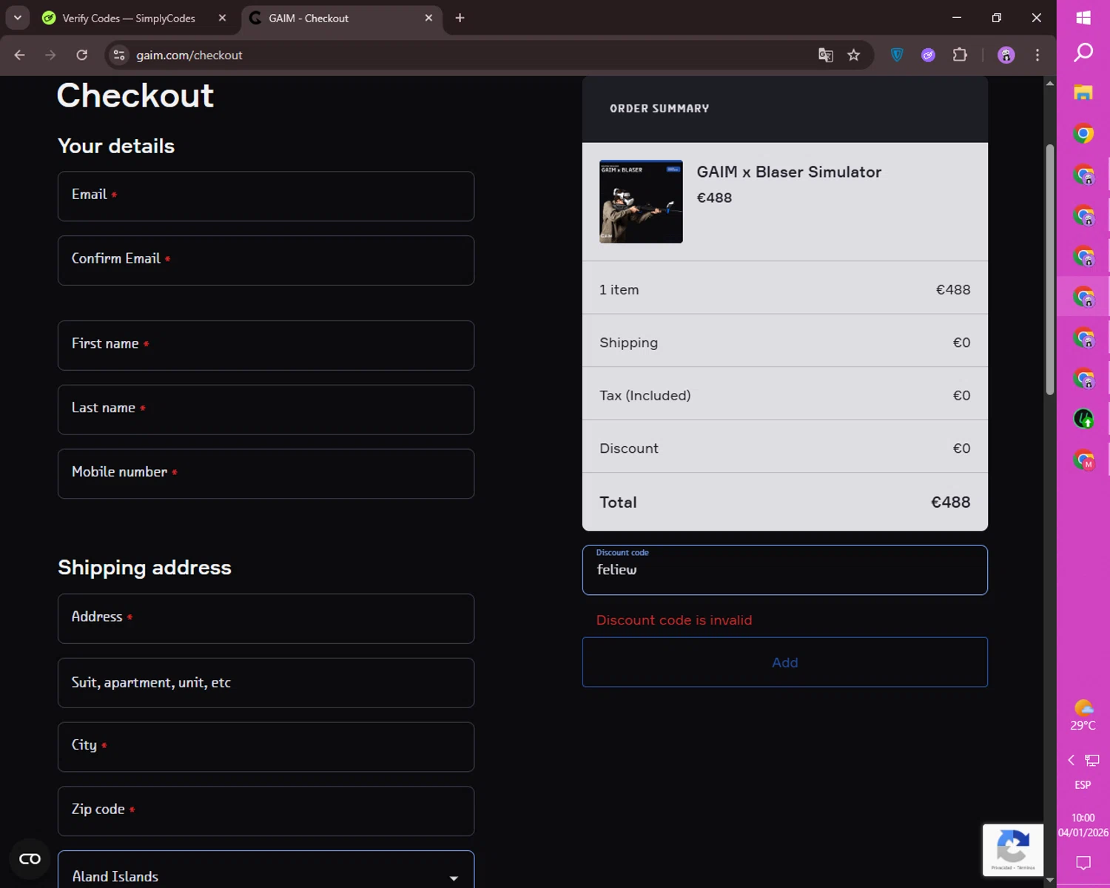The width and height of the screenshot is (1110, 888).
Task: Open the Chrome profile avatar
Action: tap(1006, 55)
